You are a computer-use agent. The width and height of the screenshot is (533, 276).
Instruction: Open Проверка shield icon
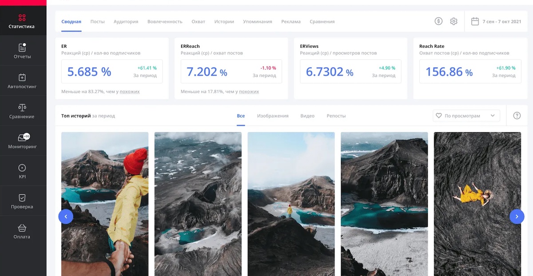pos(22,201)
